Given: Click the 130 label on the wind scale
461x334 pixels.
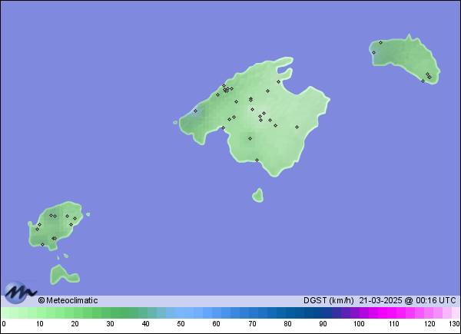Looking at the screenshot, I should click(x=454, y=324).
